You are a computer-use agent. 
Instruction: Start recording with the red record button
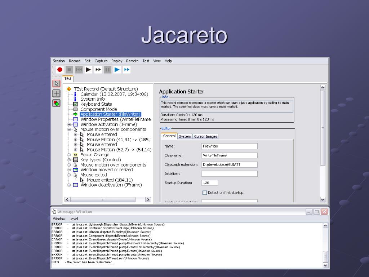[60, 70]
